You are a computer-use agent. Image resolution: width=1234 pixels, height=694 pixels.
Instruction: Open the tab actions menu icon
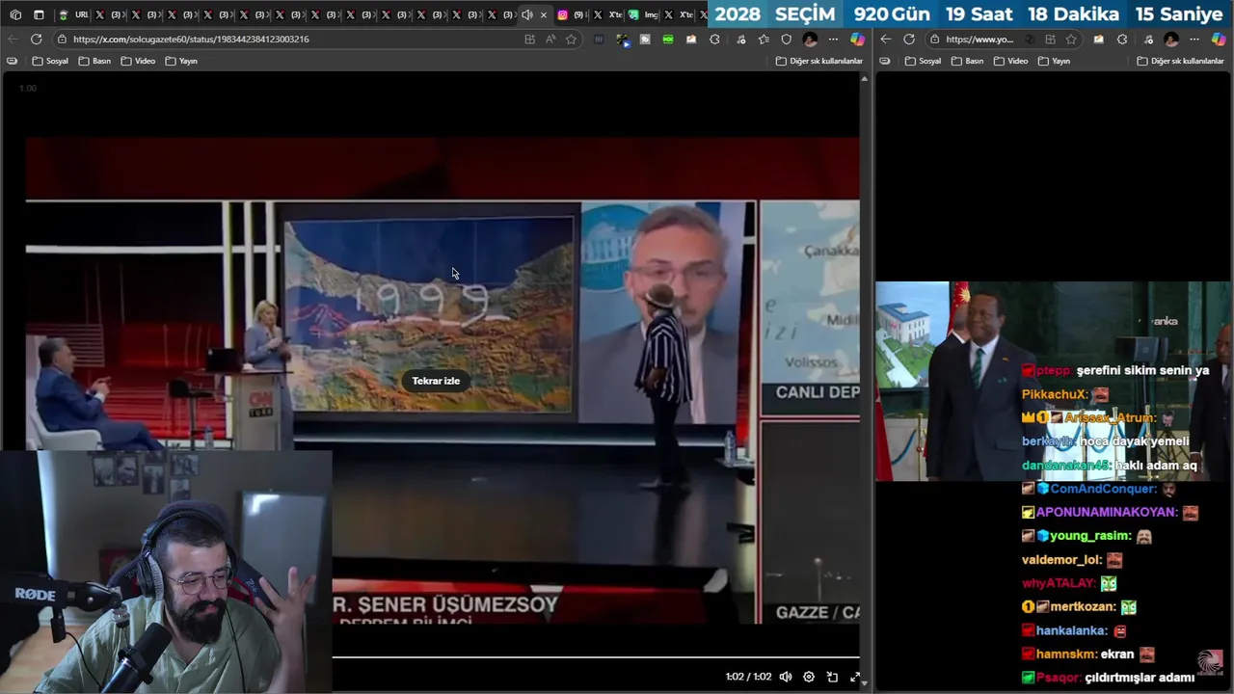[x=39, y=14]
